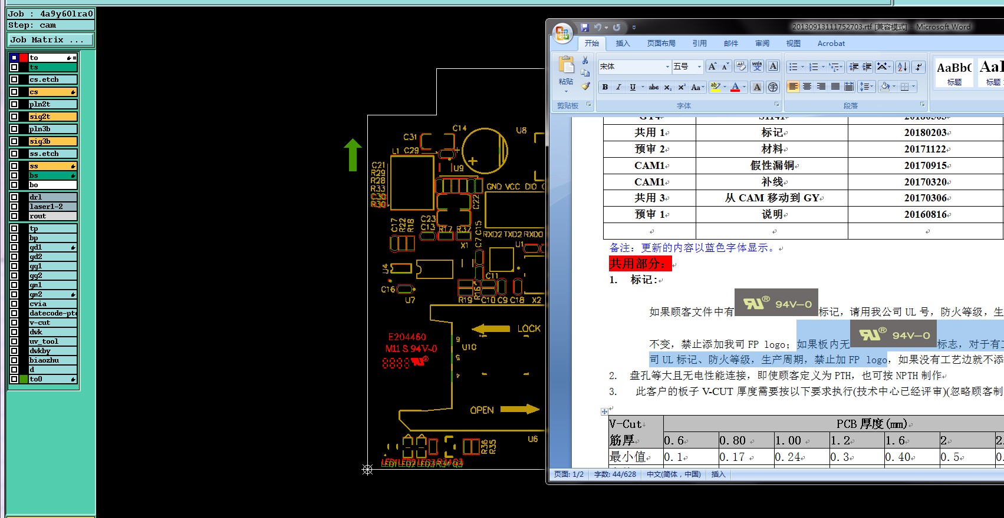Apply italic formatting in Word ribbon
This screenshot has width=1004, height=518.
(618, 87)
